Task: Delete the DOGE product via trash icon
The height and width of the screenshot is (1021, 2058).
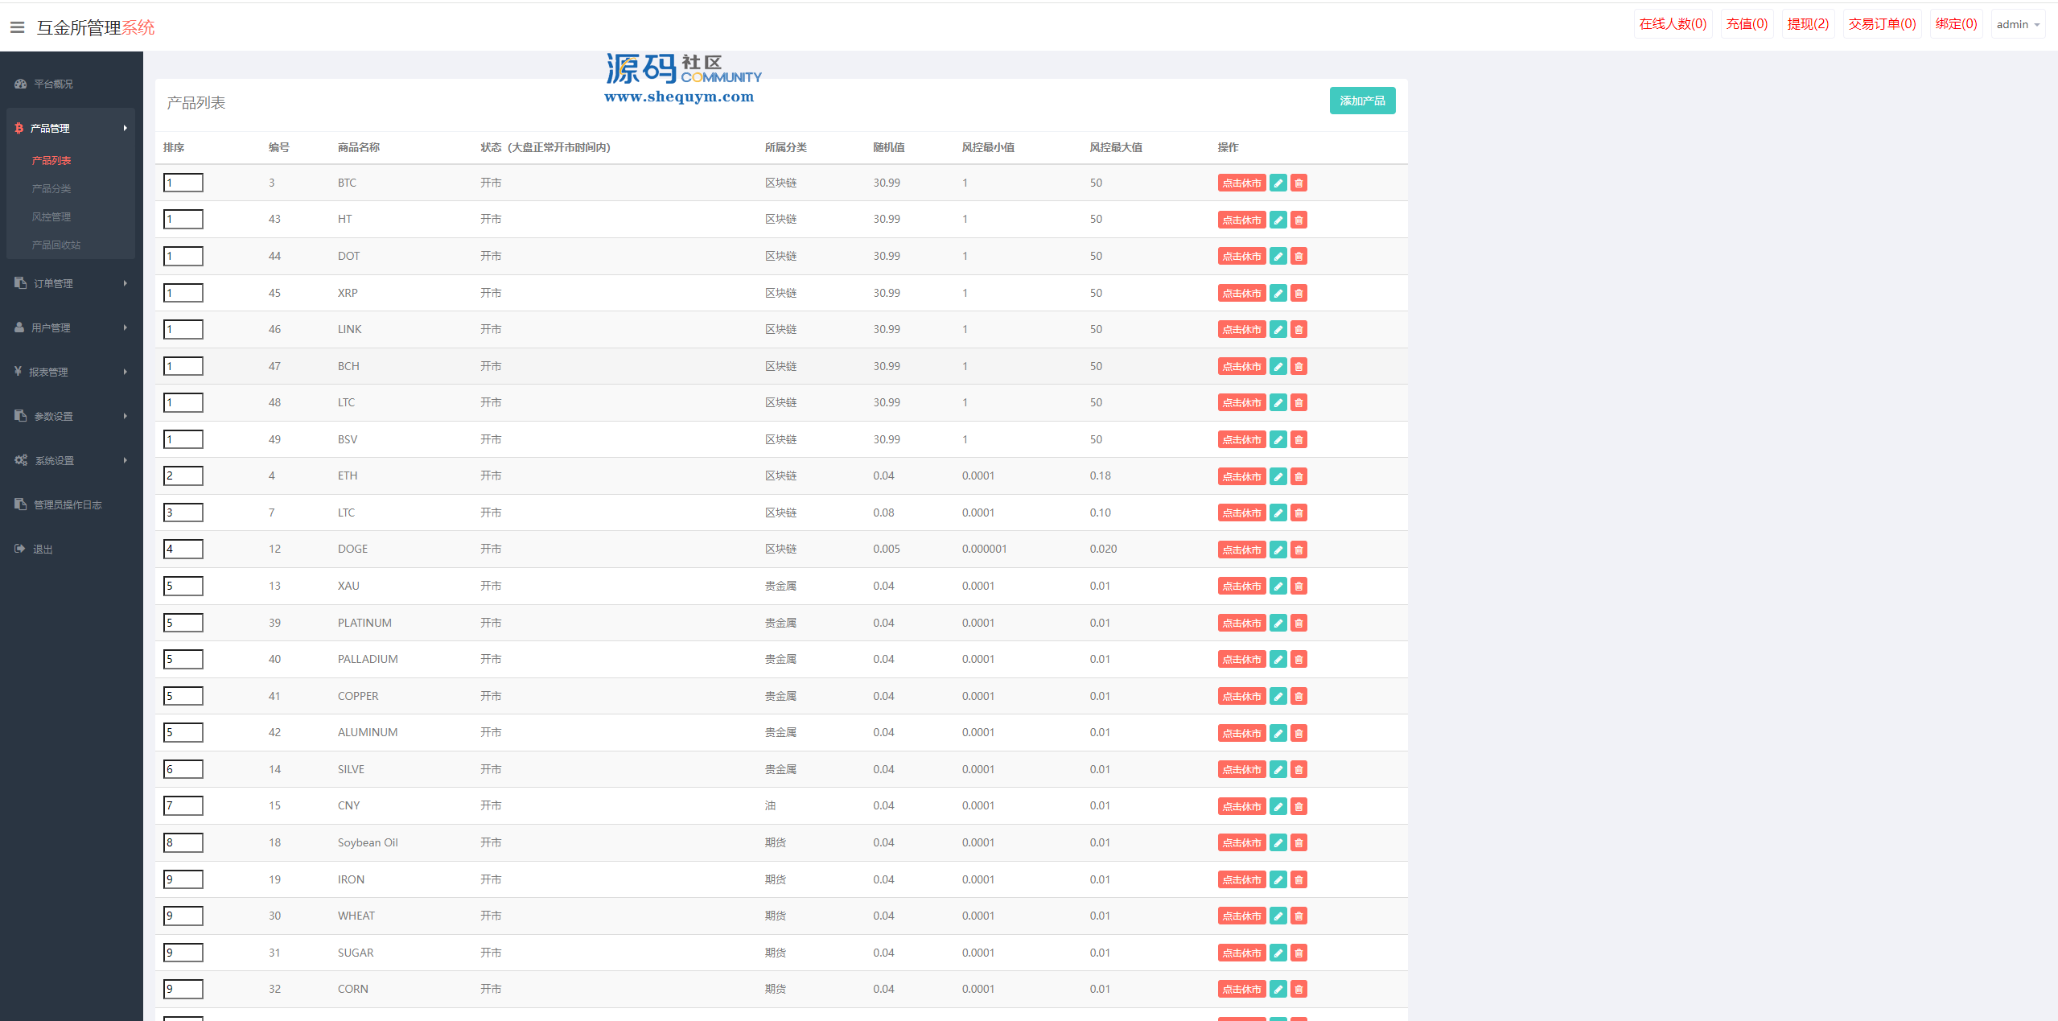Action: pos(1299,550)
